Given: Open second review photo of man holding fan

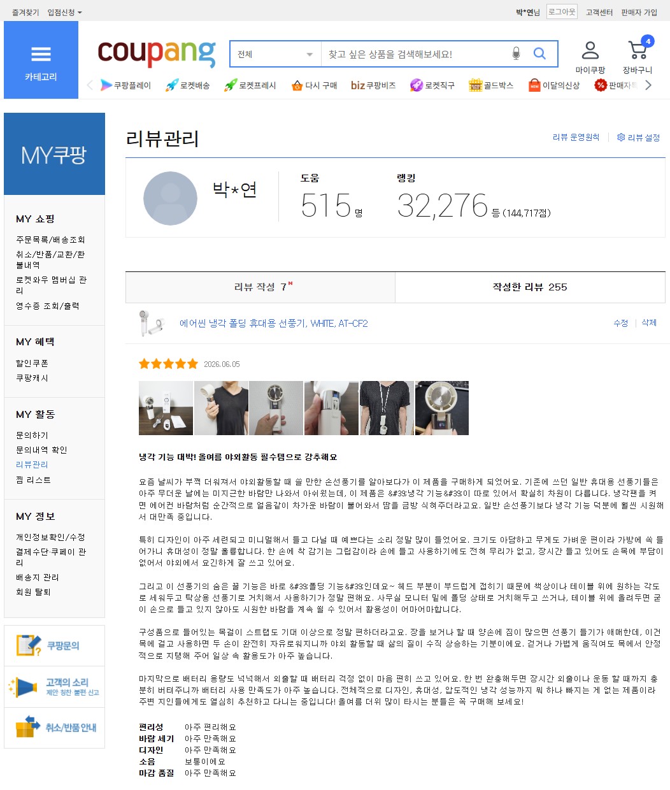Looking at the screenshot, I should tap(221, 408).
